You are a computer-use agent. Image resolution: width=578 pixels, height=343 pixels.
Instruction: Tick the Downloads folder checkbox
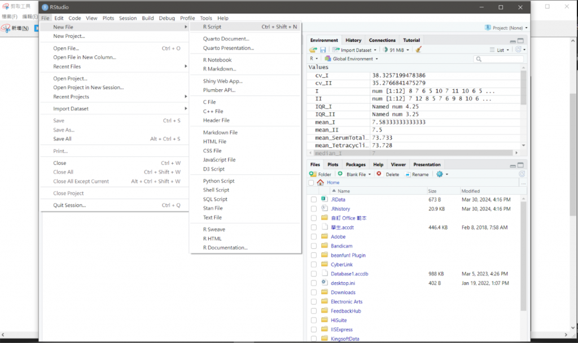coord(314,293)
